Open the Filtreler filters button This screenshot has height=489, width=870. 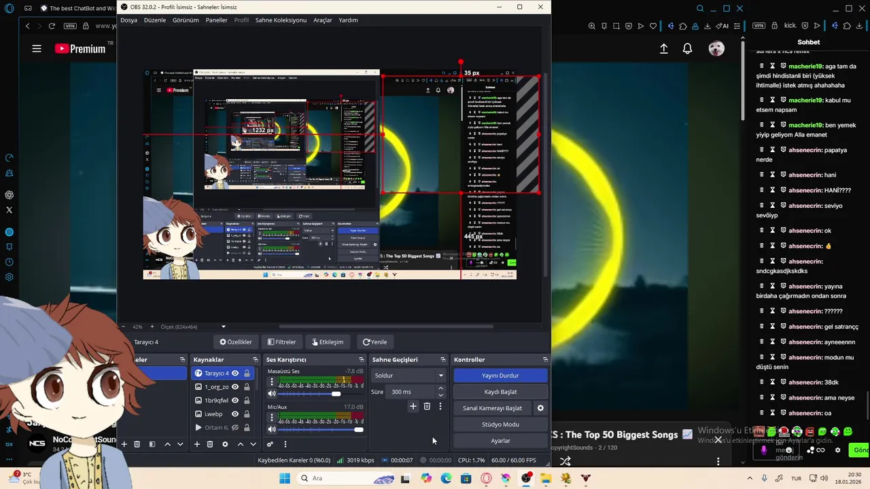(281, 342)
